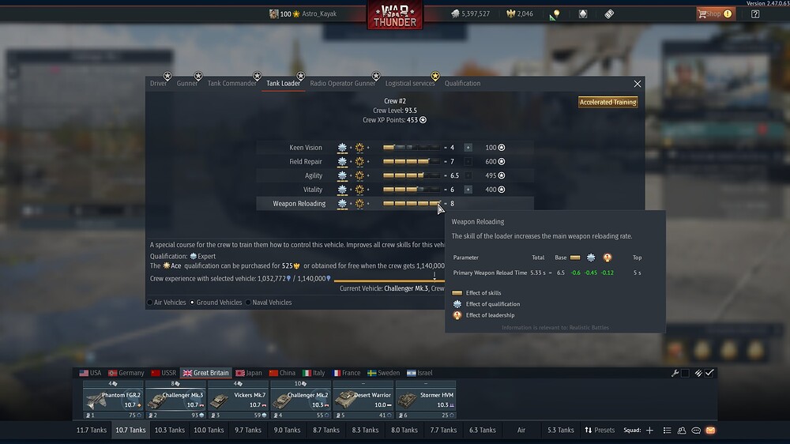The height and width of the screenshot is (444, 790).
Task: Click the help question mark icon
Action: click(755, 14)
